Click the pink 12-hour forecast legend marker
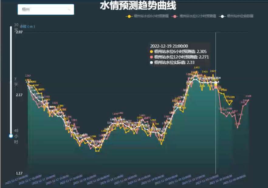 click(x=175, y=16)
